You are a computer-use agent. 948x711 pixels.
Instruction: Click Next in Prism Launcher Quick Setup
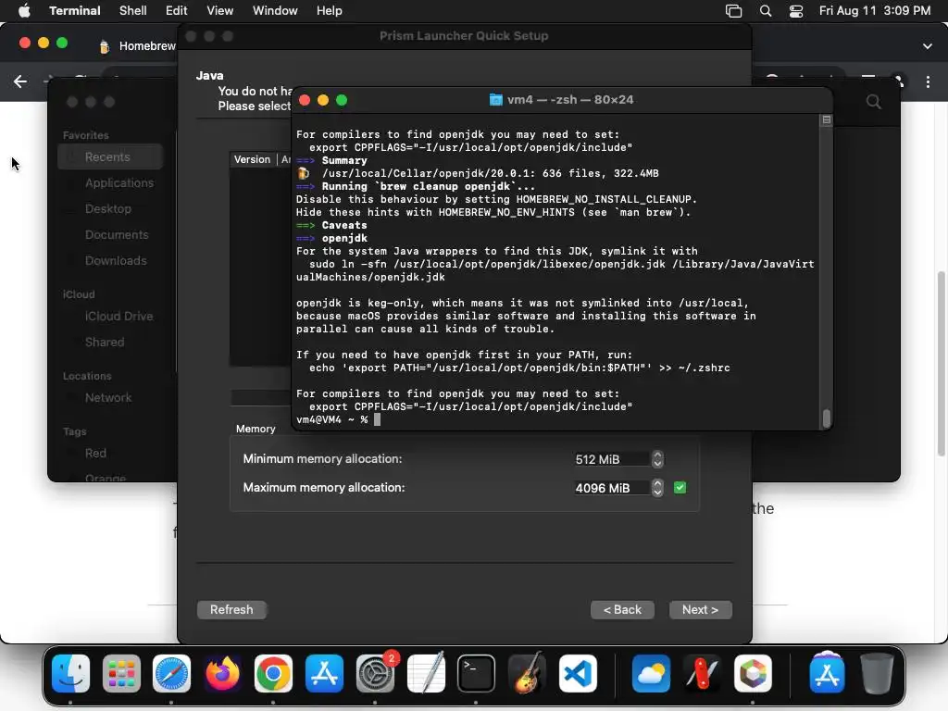click(x=700, y=609)
